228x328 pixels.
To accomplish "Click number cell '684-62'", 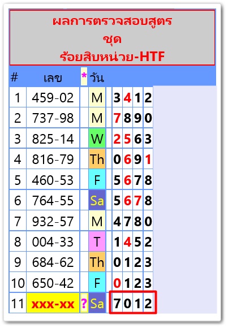I will pos(53,262).
